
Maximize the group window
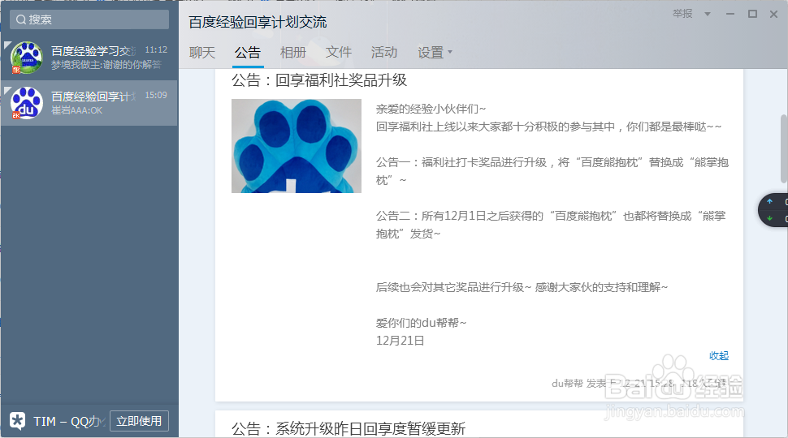[752, 14]
